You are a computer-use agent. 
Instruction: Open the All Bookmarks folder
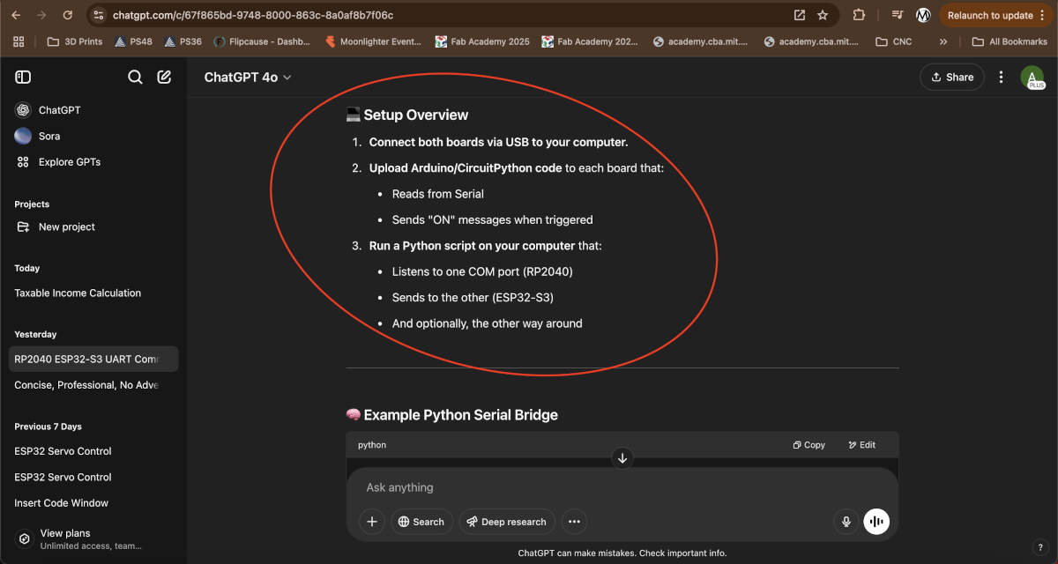pyautogui.click(x=1010, y=41)
